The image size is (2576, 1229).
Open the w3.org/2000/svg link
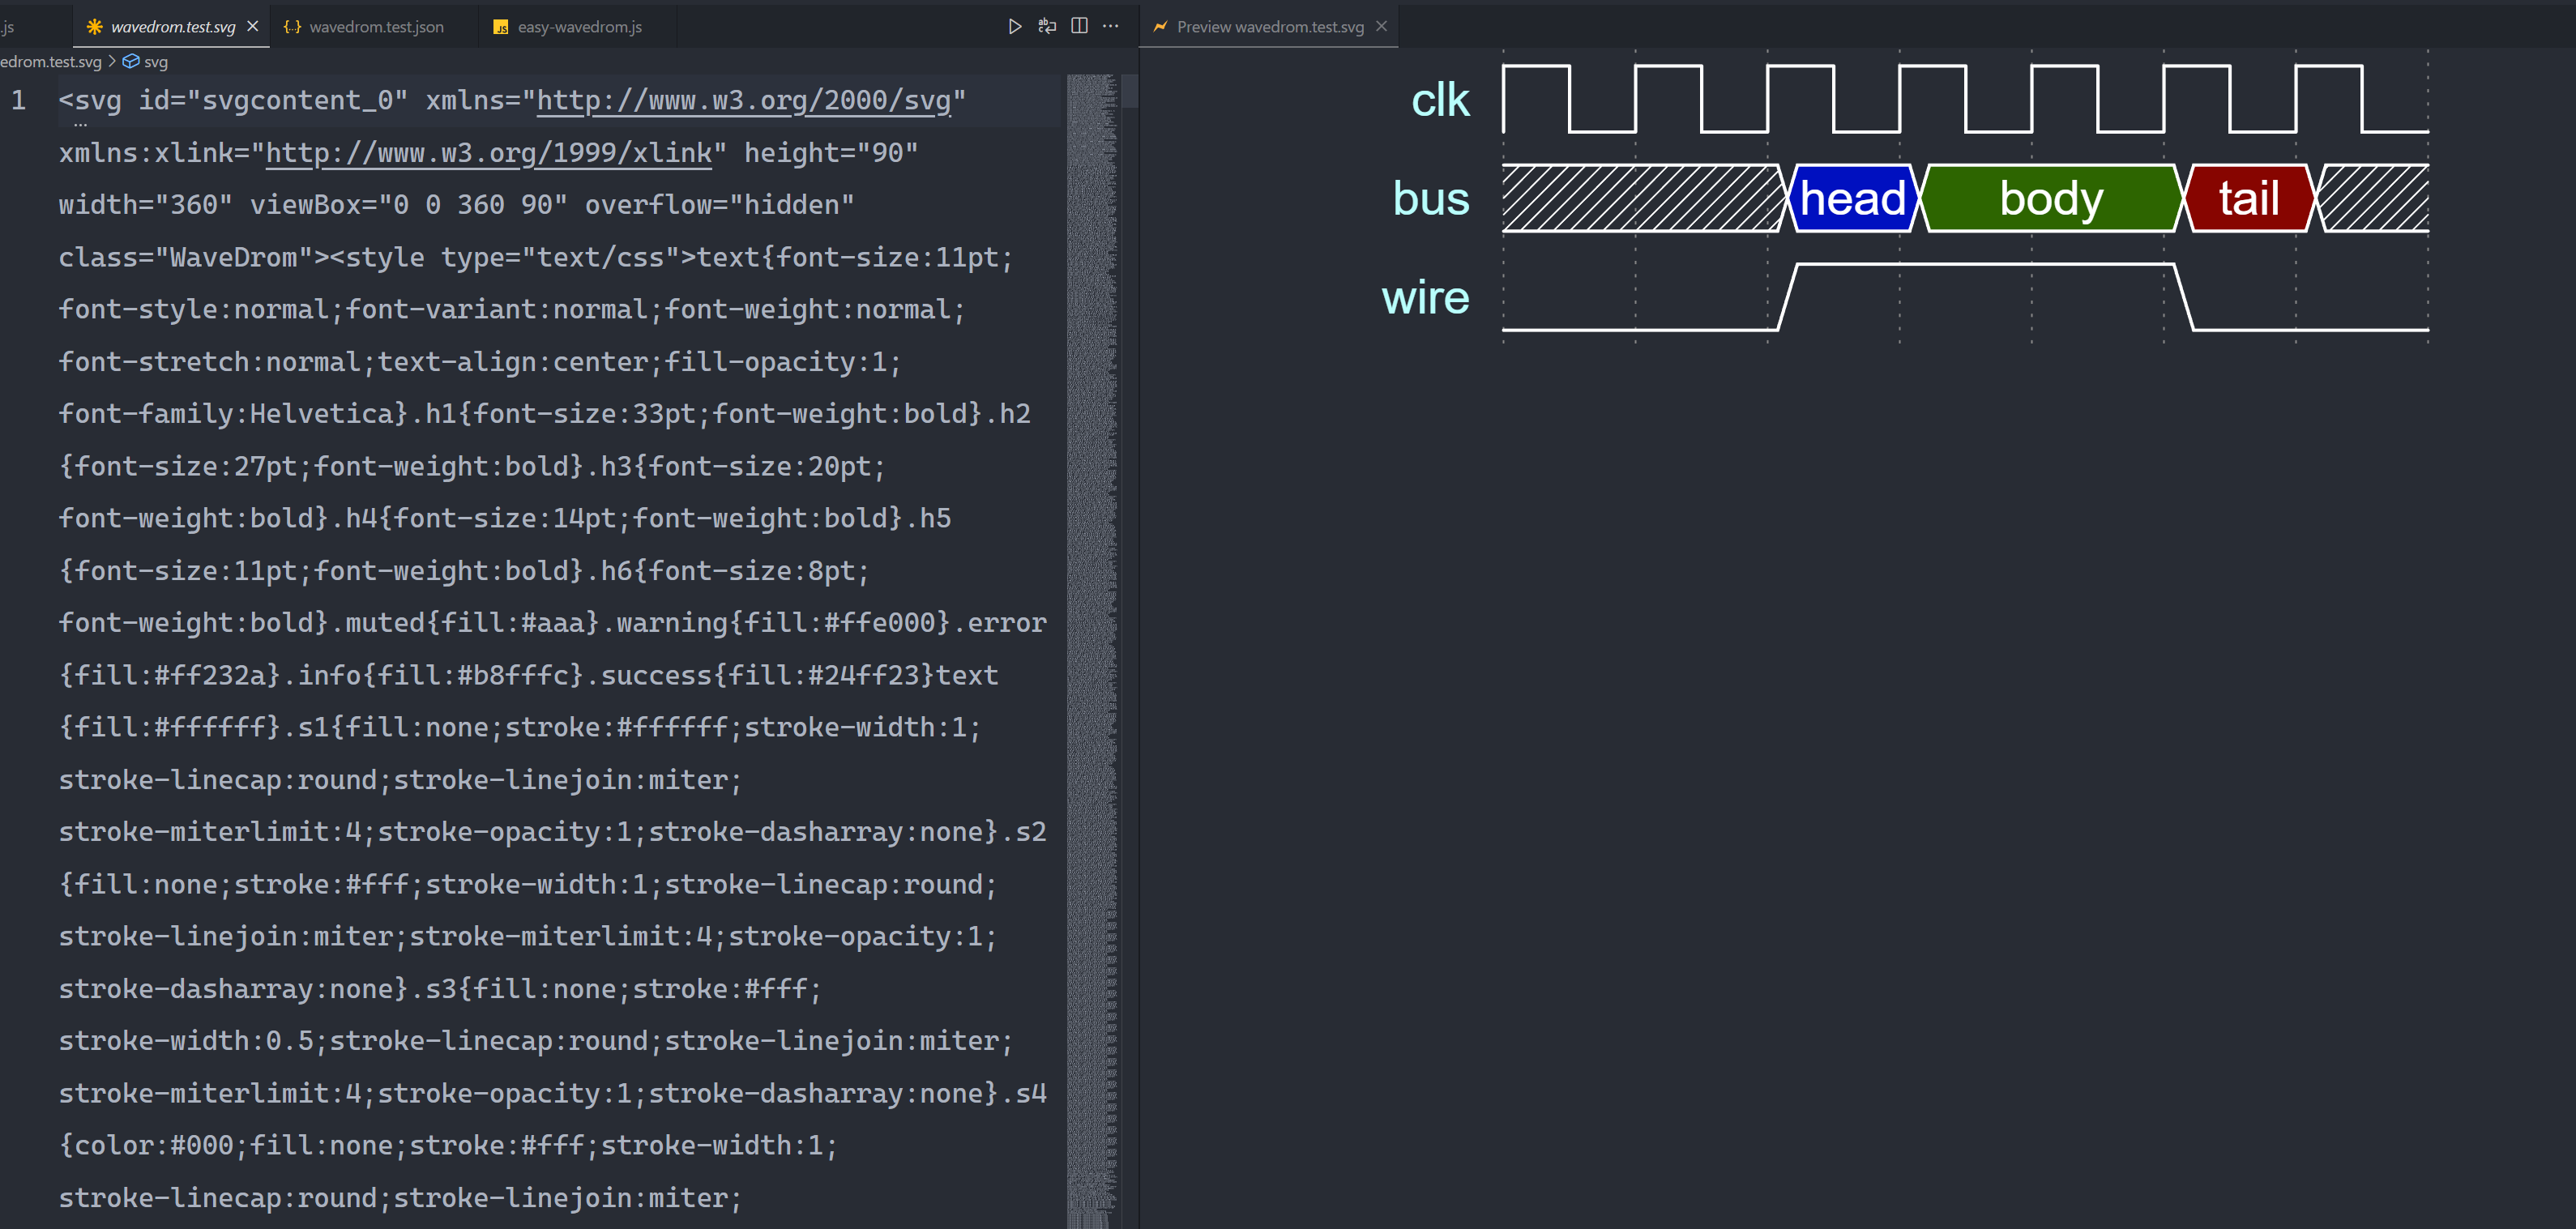[x=743, y=100]
